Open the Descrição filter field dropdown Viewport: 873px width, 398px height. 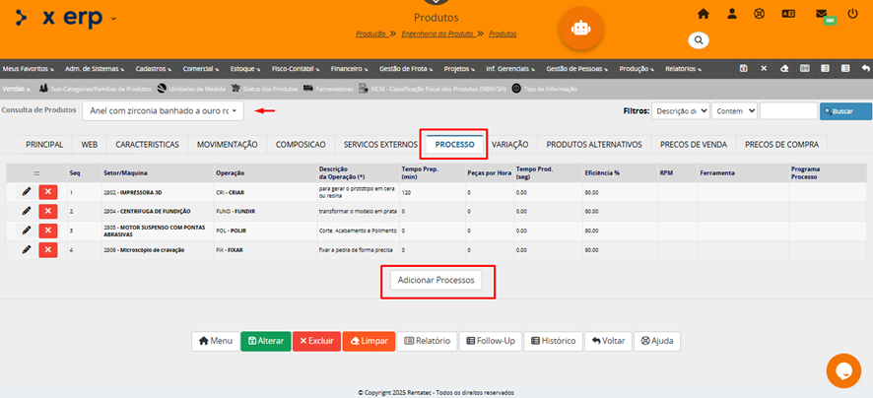(x=679, y=111)
